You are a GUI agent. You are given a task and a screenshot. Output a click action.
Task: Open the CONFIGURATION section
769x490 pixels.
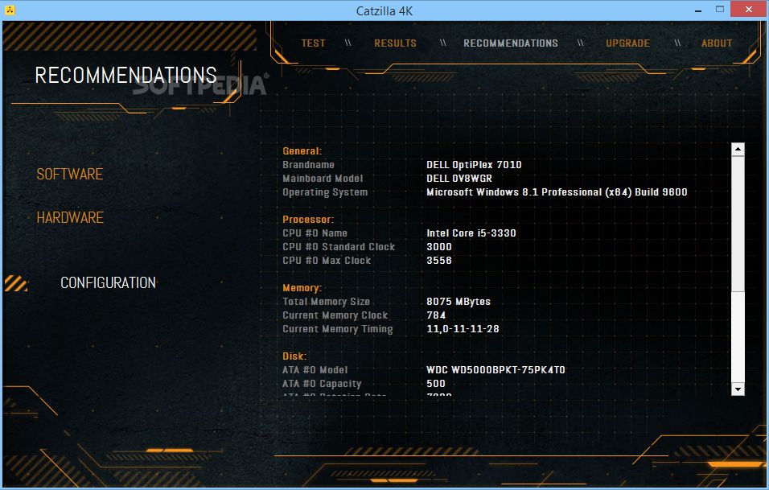tap(108, 282)
